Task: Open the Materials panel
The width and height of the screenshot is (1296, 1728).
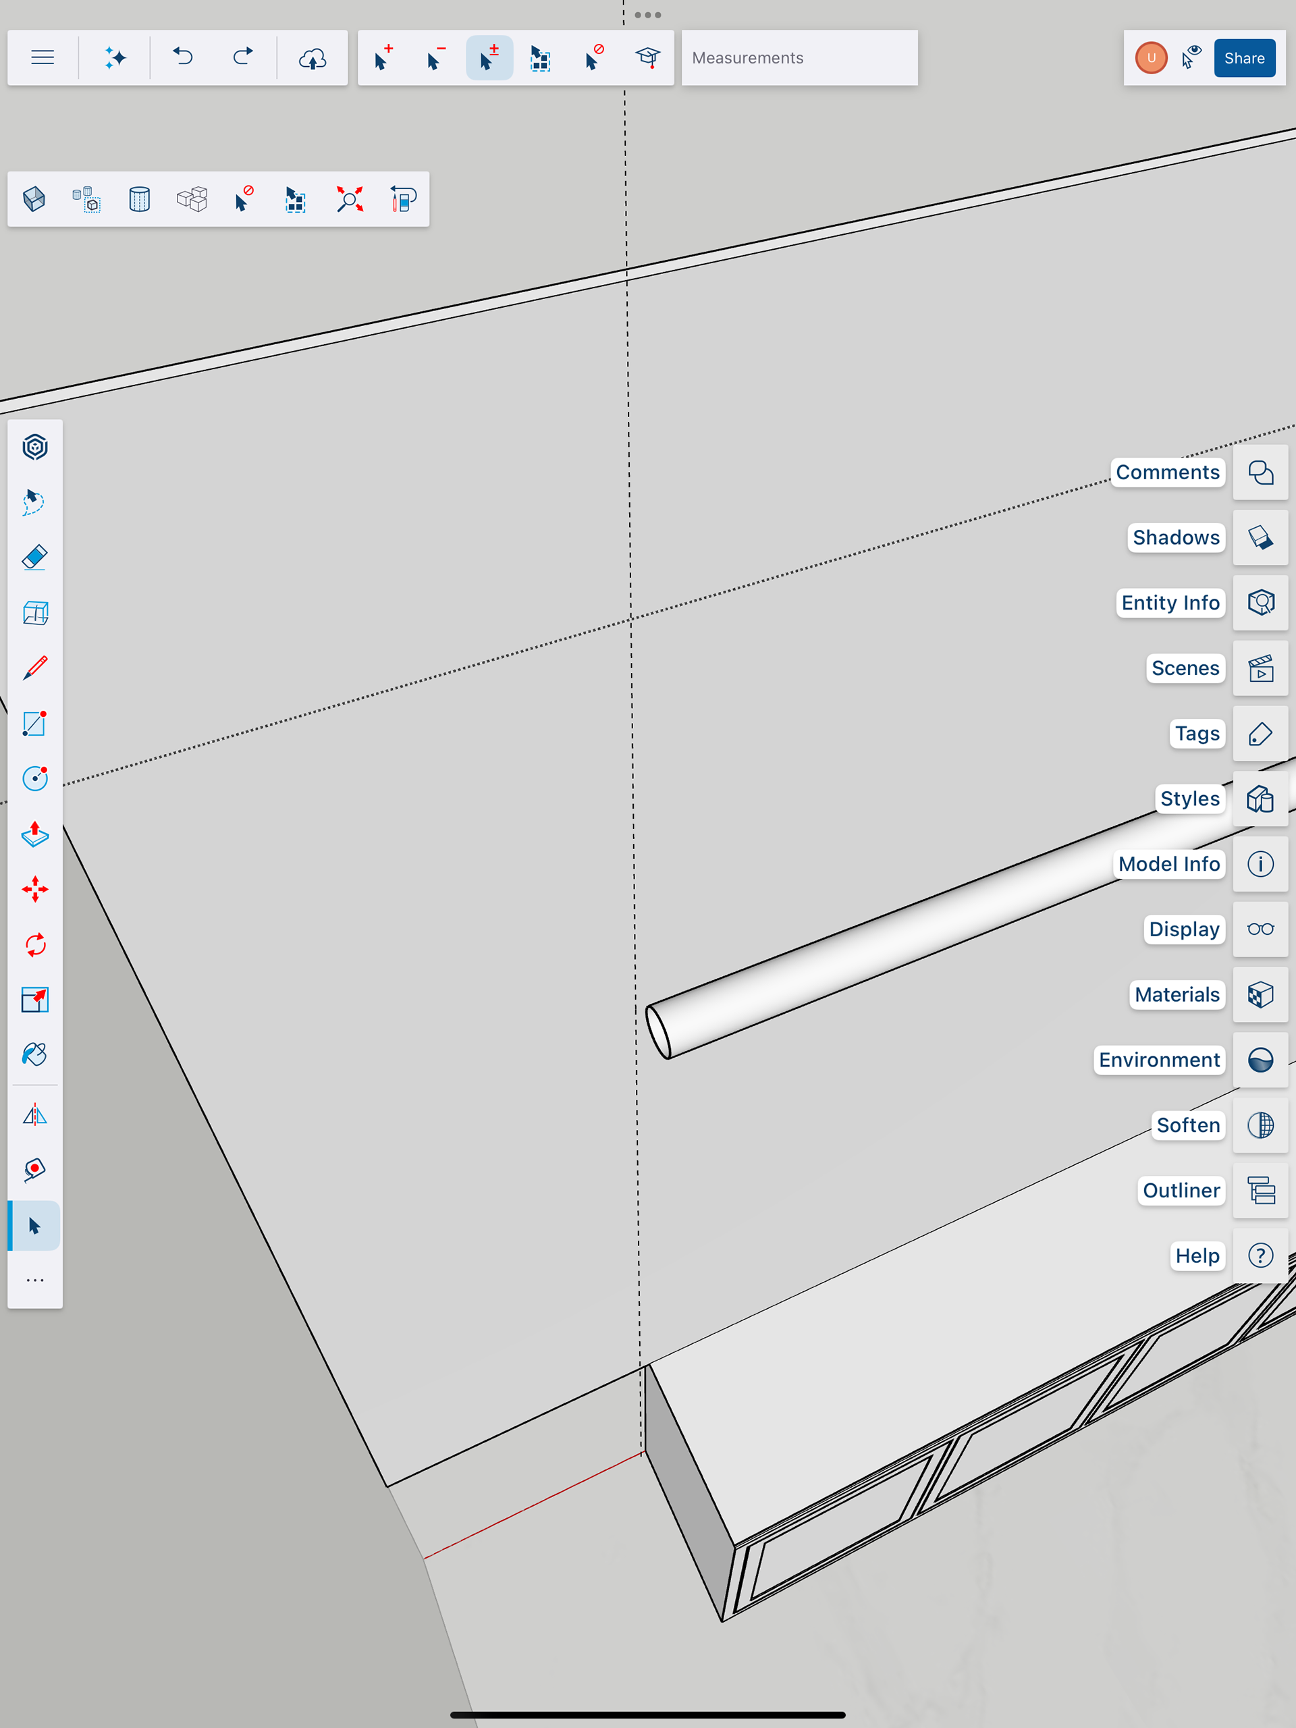Action: 1260,994
